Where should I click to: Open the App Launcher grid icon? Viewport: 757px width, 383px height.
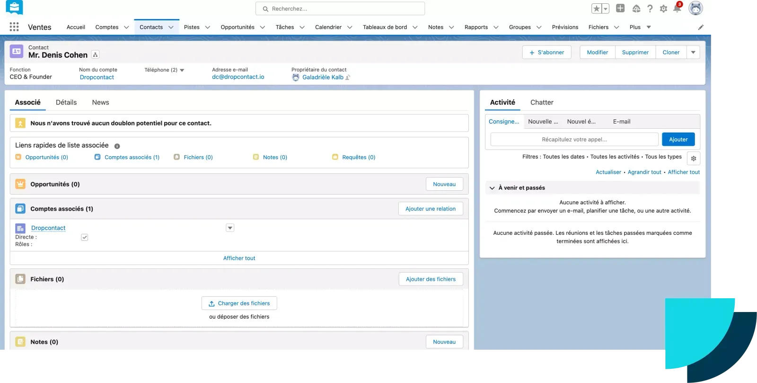[14, 27]
